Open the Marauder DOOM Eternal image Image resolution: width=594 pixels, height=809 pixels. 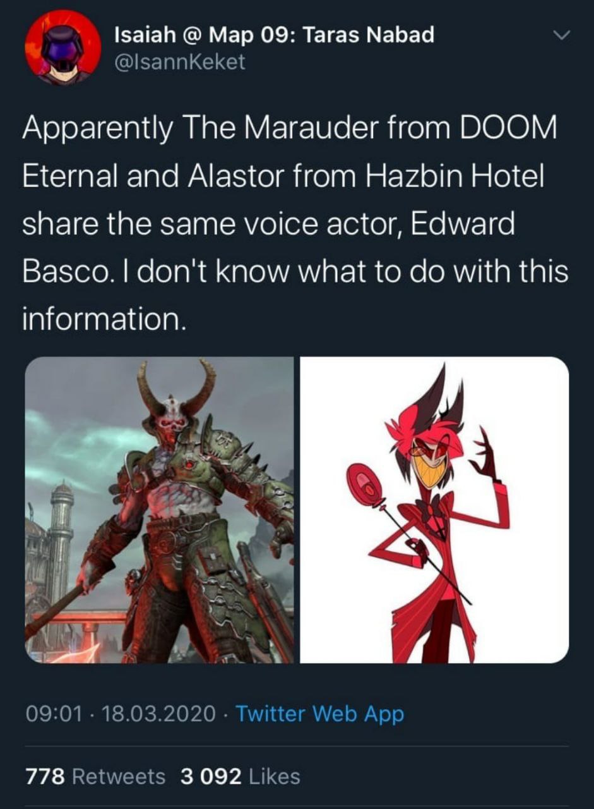(x=159, y=510)
